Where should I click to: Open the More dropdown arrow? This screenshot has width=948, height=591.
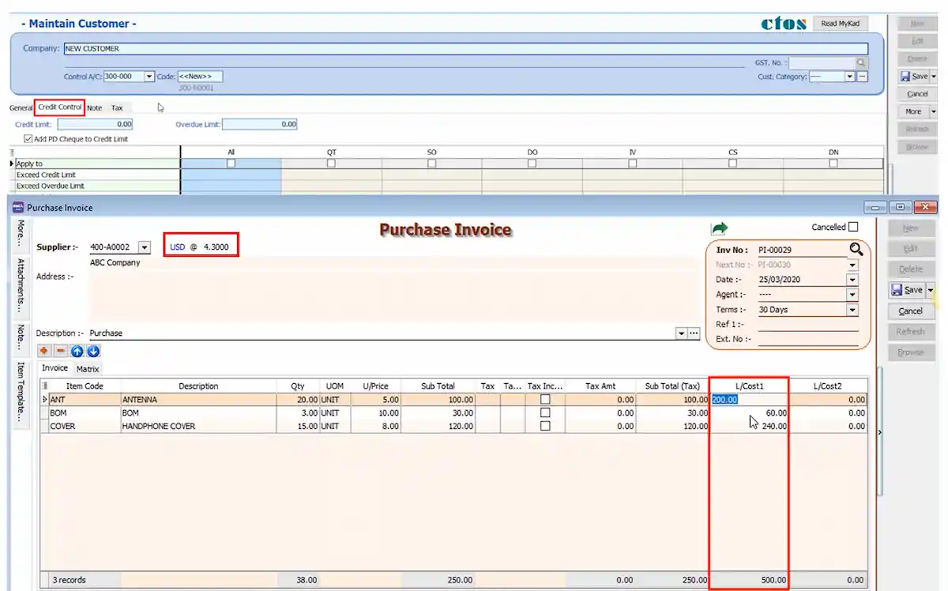tap(933, 111)
